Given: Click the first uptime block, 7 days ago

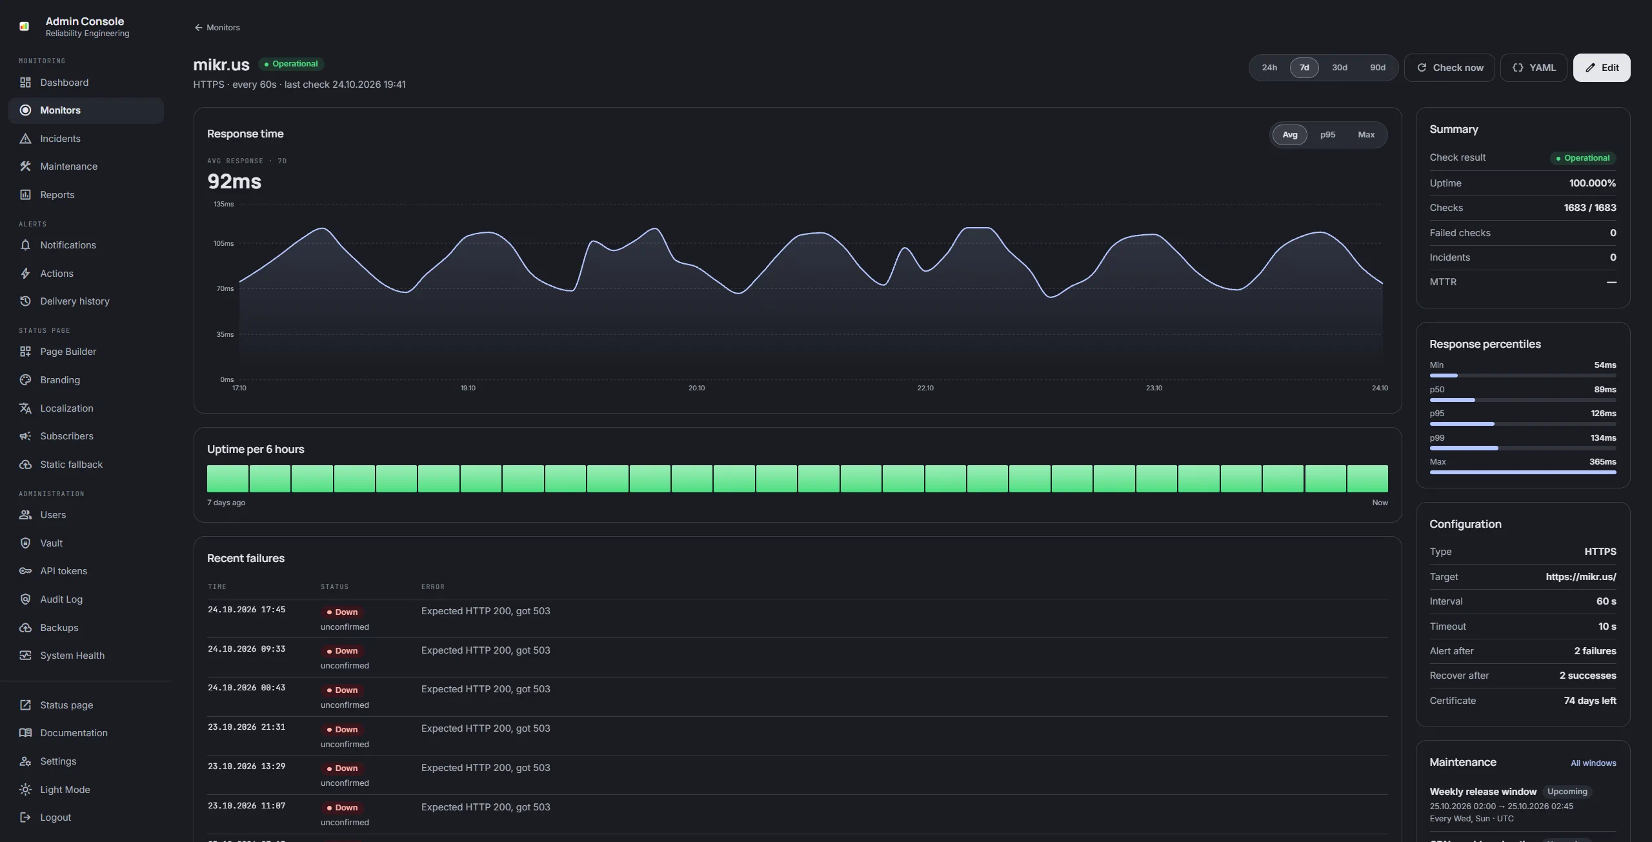Looking at the screenshot, I should pyautogui.click(x=228, y=479).
